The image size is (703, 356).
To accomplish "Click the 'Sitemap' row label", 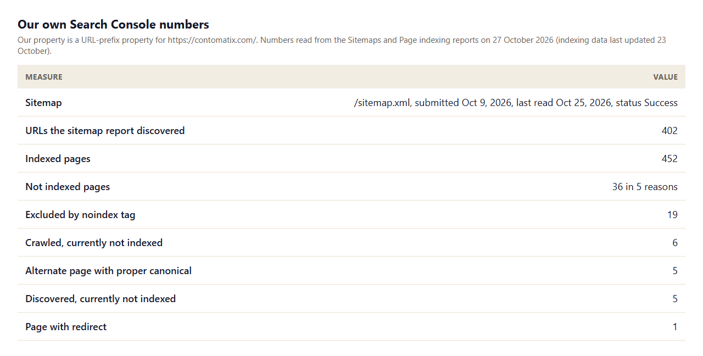I will tap(43, 103).
